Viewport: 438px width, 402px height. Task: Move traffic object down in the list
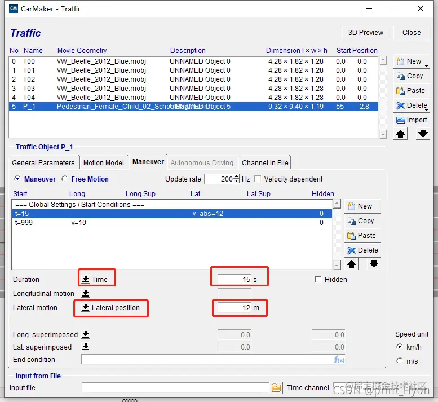pos(423,134)
